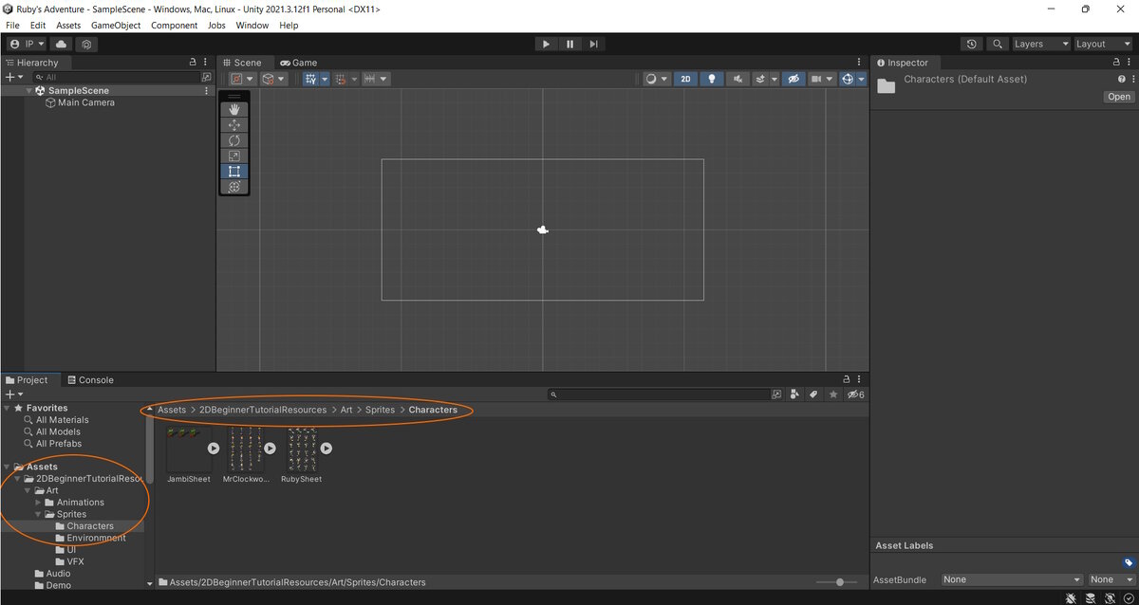Click the Asset Labels tag icon

[x=1129, y=563]
